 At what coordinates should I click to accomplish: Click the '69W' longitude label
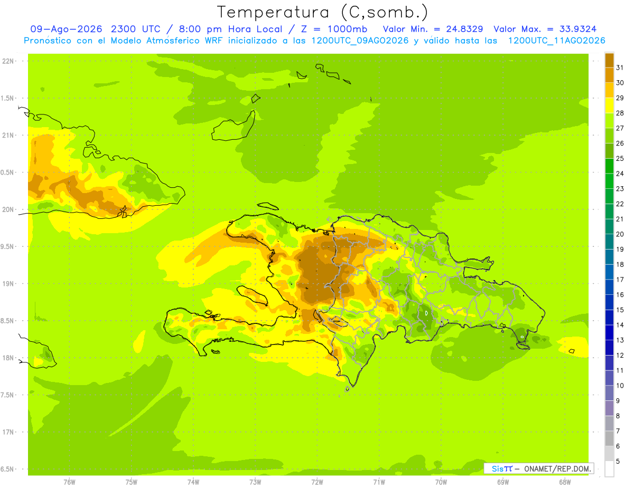coord(503,482)
